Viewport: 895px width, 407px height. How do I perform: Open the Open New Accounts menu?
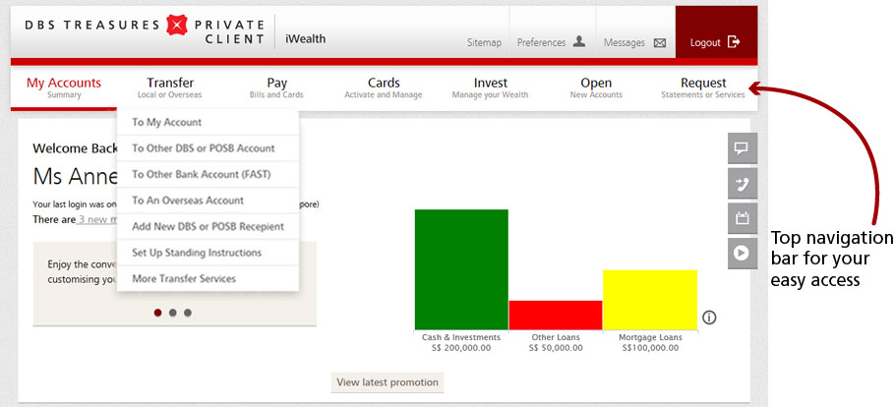(x=596, y=87)
